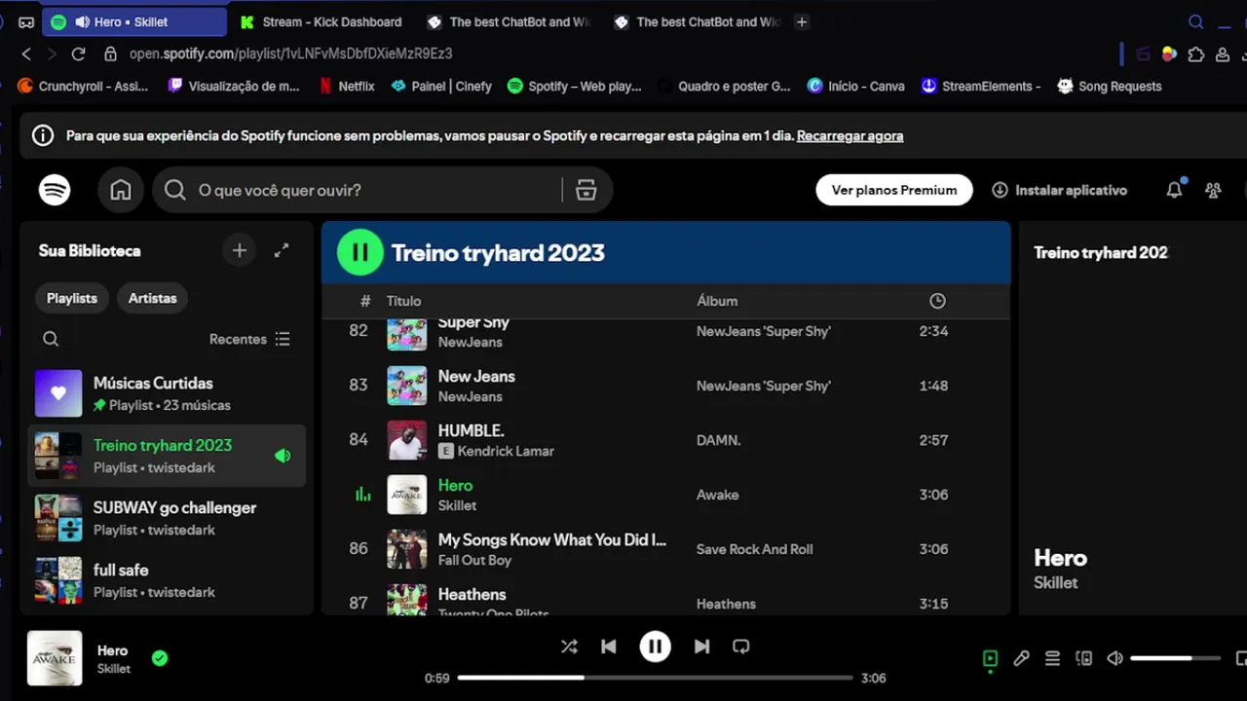Create playlist with plus icon in library
1247x701 pixels.
point(240,250)
